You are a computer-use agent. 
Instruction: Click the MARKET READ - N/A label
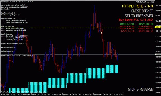click(138, 6)
